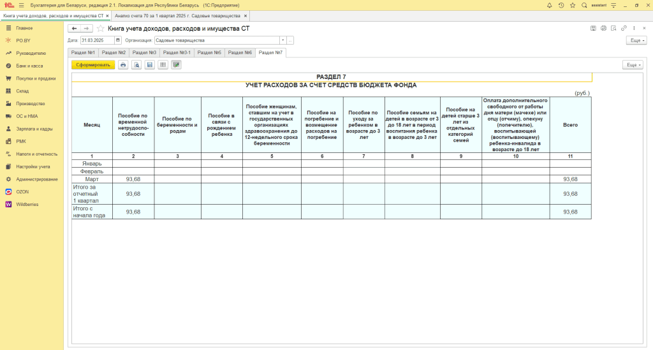Image resolution: width=653 pixels, height=350 pixels.
Task: Click the Дата input field
Action: (x=97, y=40)
